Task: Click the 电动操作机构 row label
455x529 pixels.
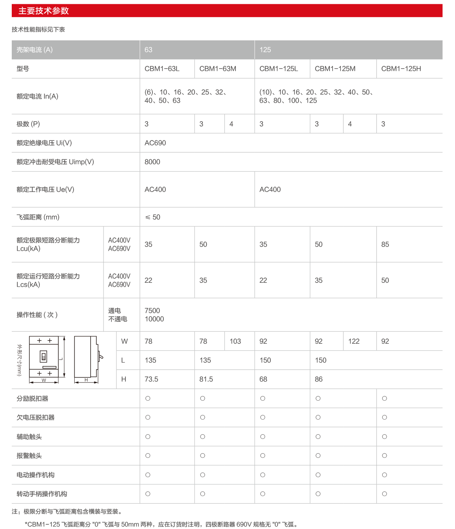Action: (36, 475)
